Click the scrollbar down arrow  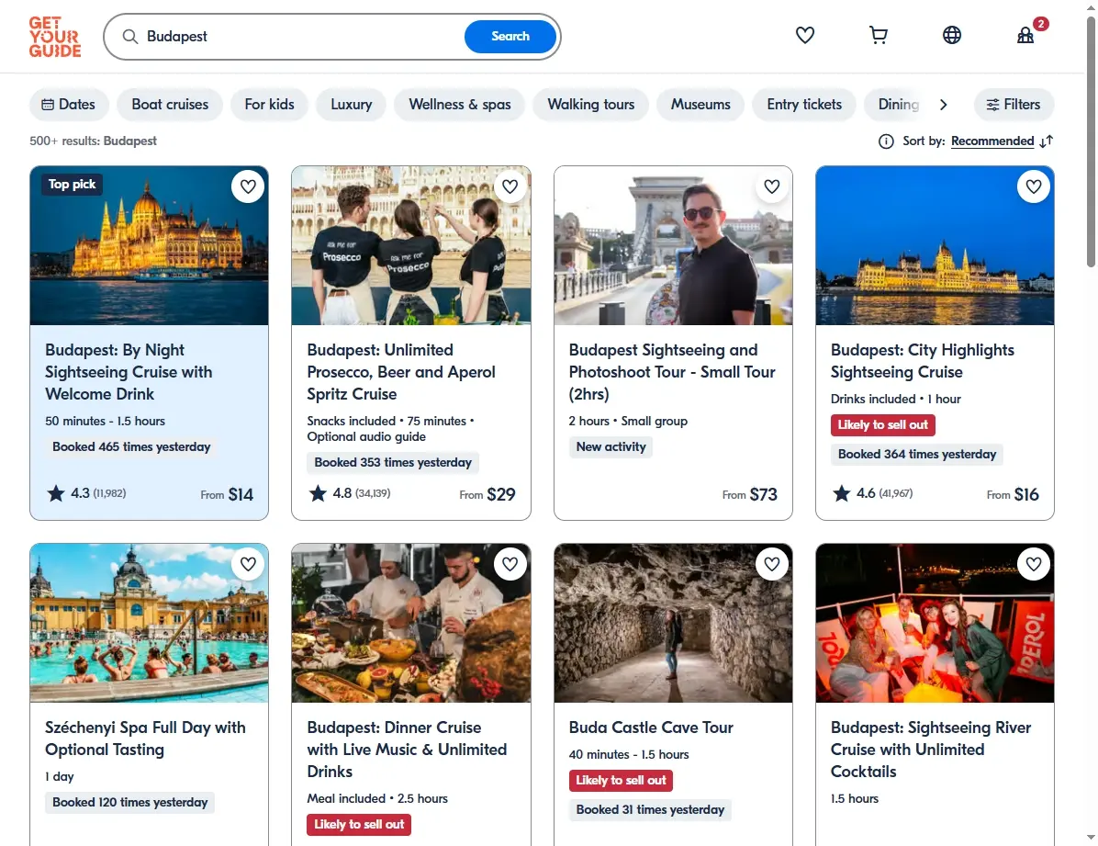[1091, 838]
